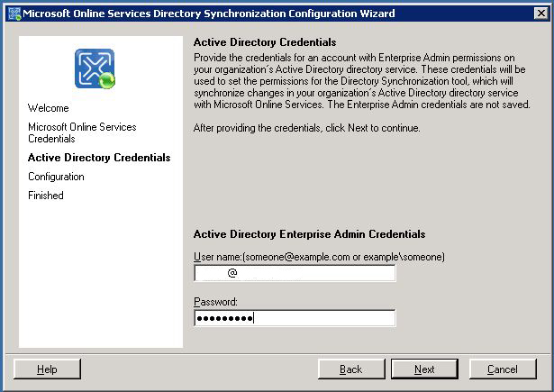The width and height of the screenshot is (554, 392).
Task: Select the Welcome step in sidebar
Action: (49, 108)
